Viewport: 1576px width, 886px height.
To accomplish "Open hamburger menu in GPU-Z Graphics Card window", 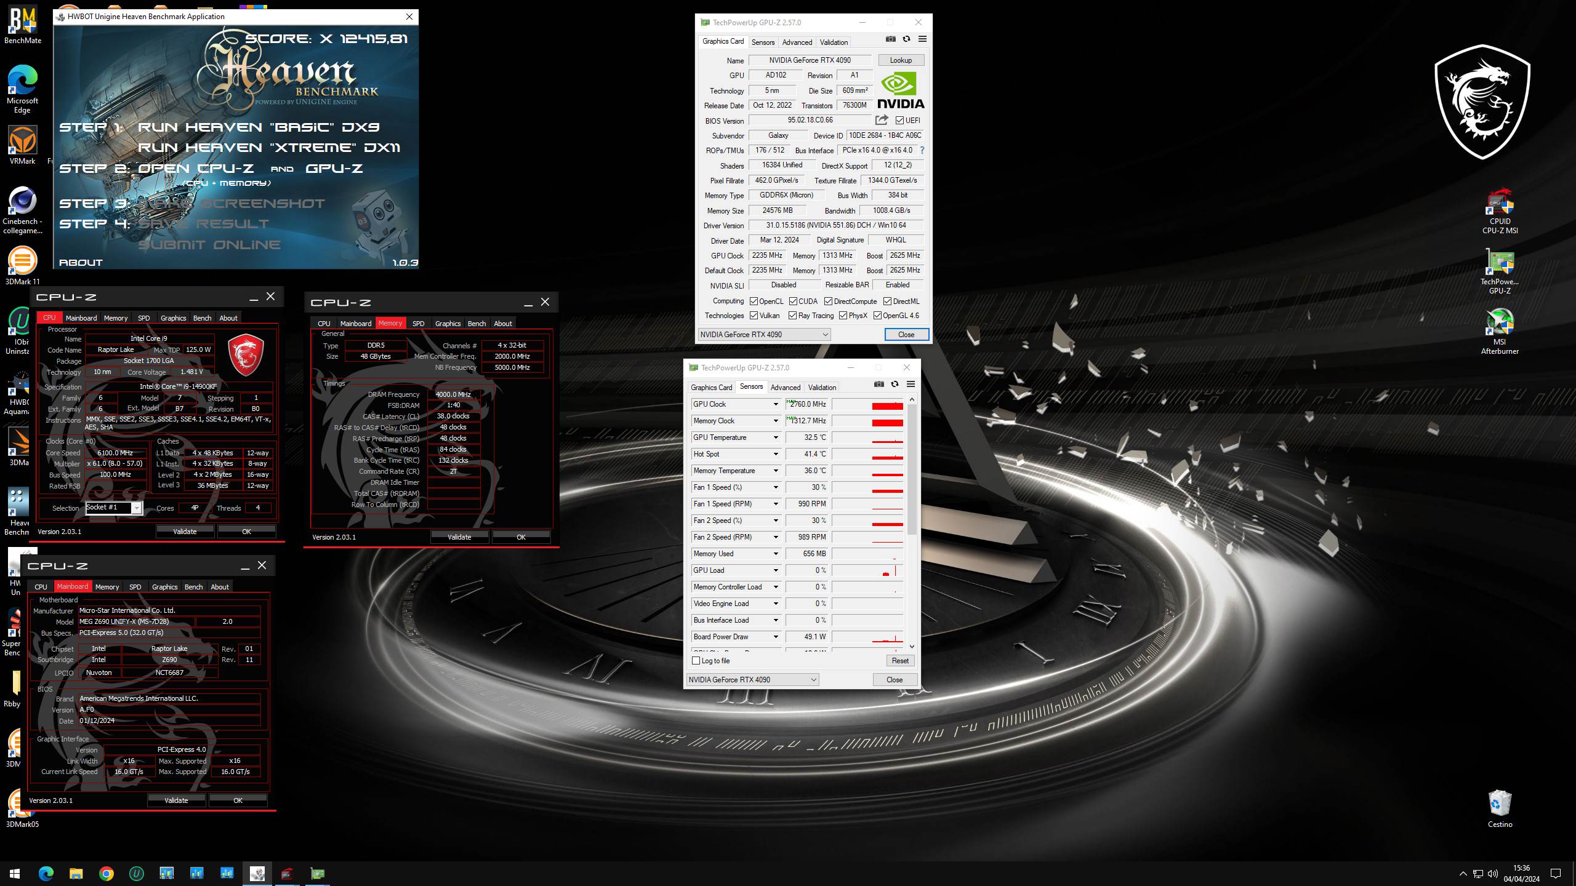I will coord(922,39).
